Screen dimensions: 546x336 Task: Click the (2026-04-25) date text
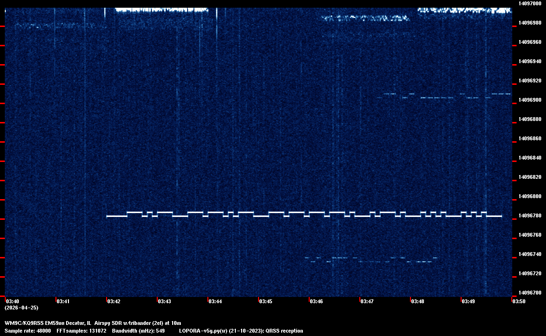coord(21,308)
